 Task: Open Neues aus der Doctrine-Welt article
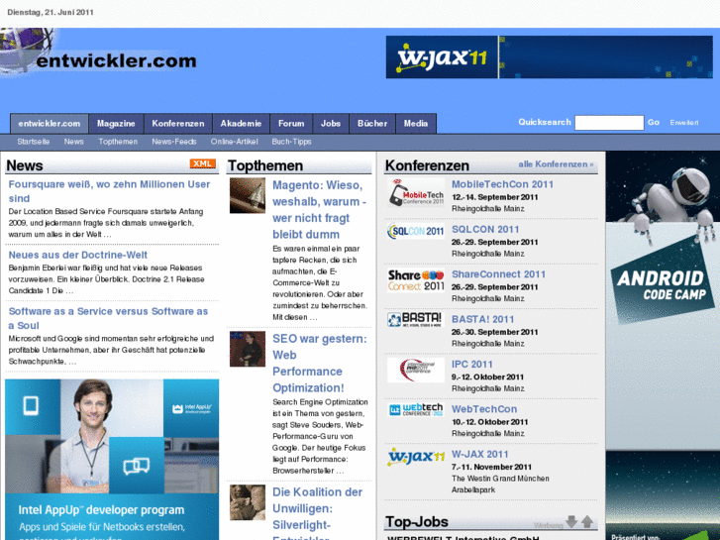click(78, 255)
